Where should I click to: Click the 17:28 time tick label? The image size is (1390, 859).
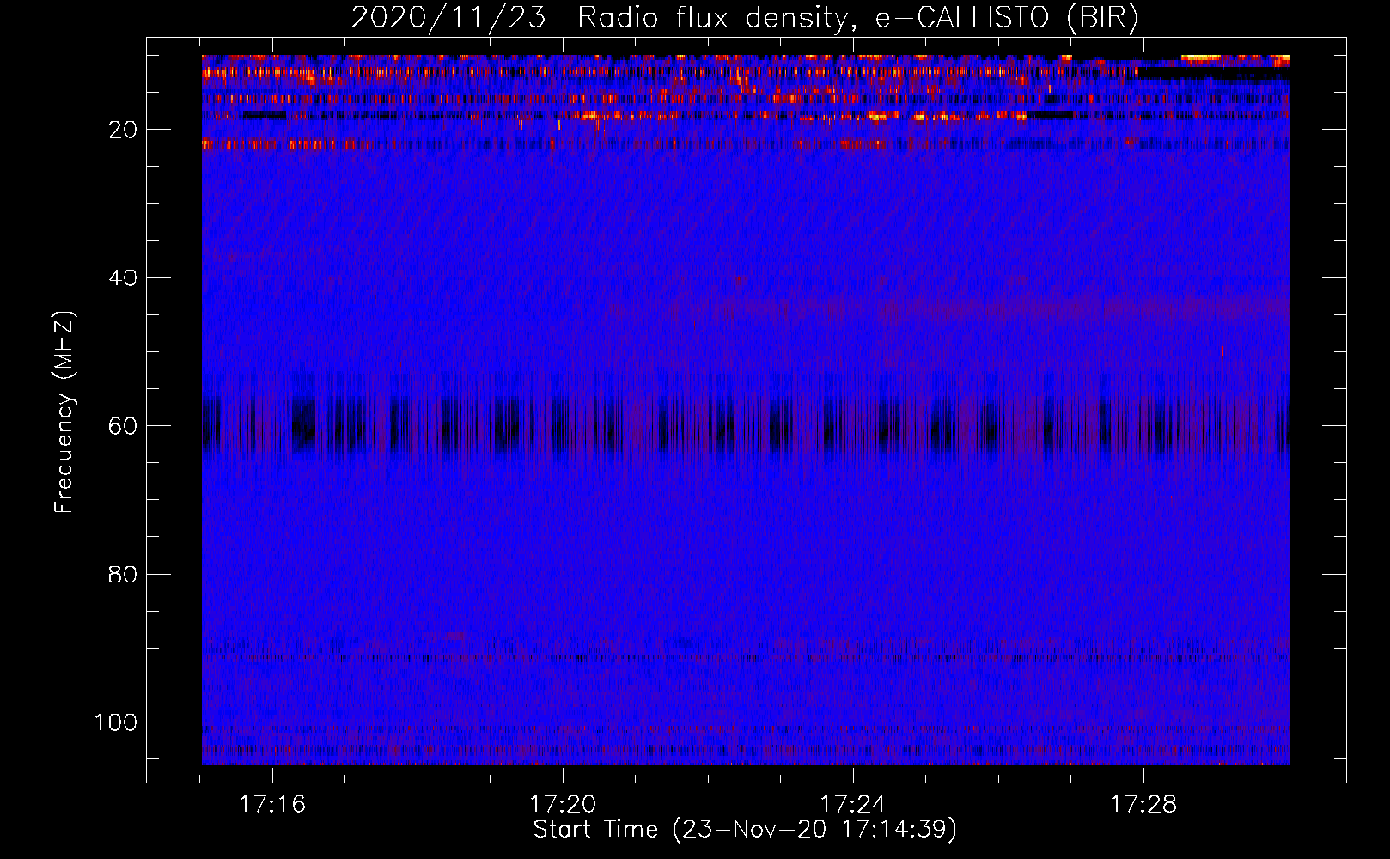(x=1143, y=805)
